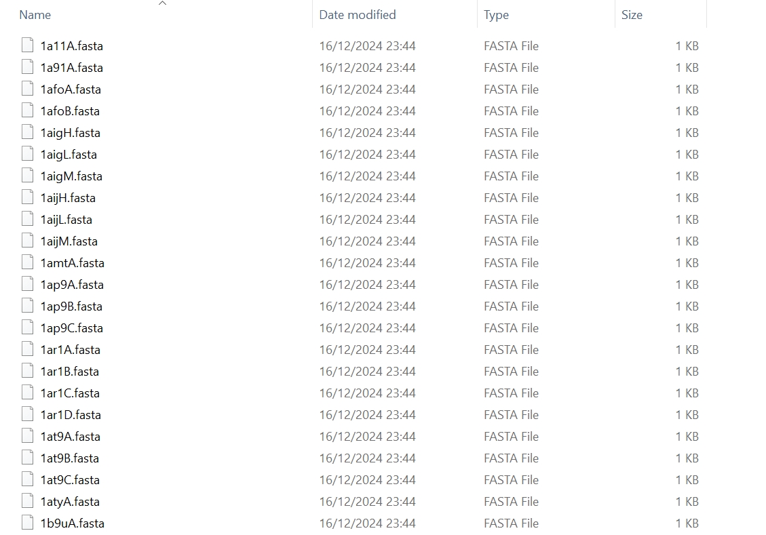Viewport: 766px width, 535px height.
Task: Select the 1ar1D.fasta file icon
Action: (x=27, y=414)
